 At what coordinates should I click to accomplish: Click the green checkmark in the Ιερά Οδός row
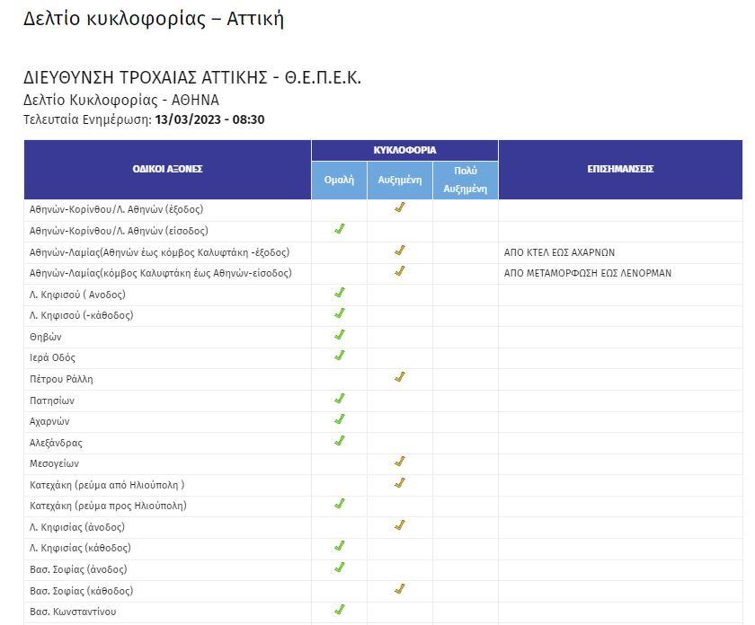click(339, 357)
